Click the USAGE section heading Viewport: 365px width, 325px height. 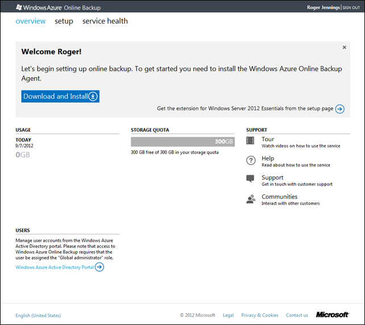point(23,130)
